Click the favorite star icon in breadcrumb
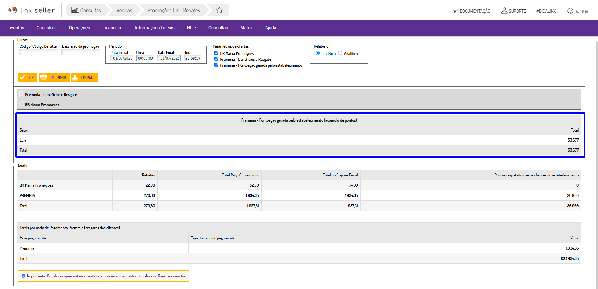The height and width of the screenshot is (289, 598). click(x=219, y=10)
